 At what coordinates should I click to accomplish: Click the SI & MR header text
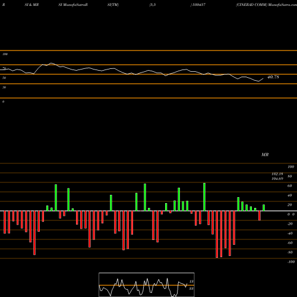[x=31, y=5]
